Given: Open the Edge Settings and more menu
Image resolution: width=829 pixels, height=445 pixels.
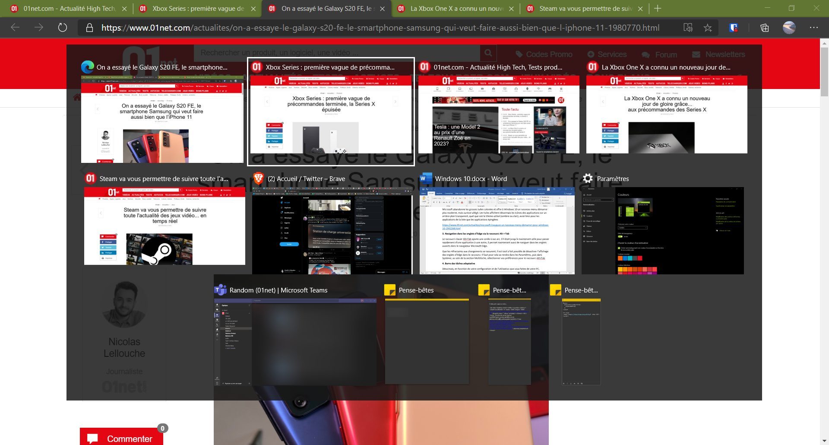Looking at the screenshot, I should (813, 28).
